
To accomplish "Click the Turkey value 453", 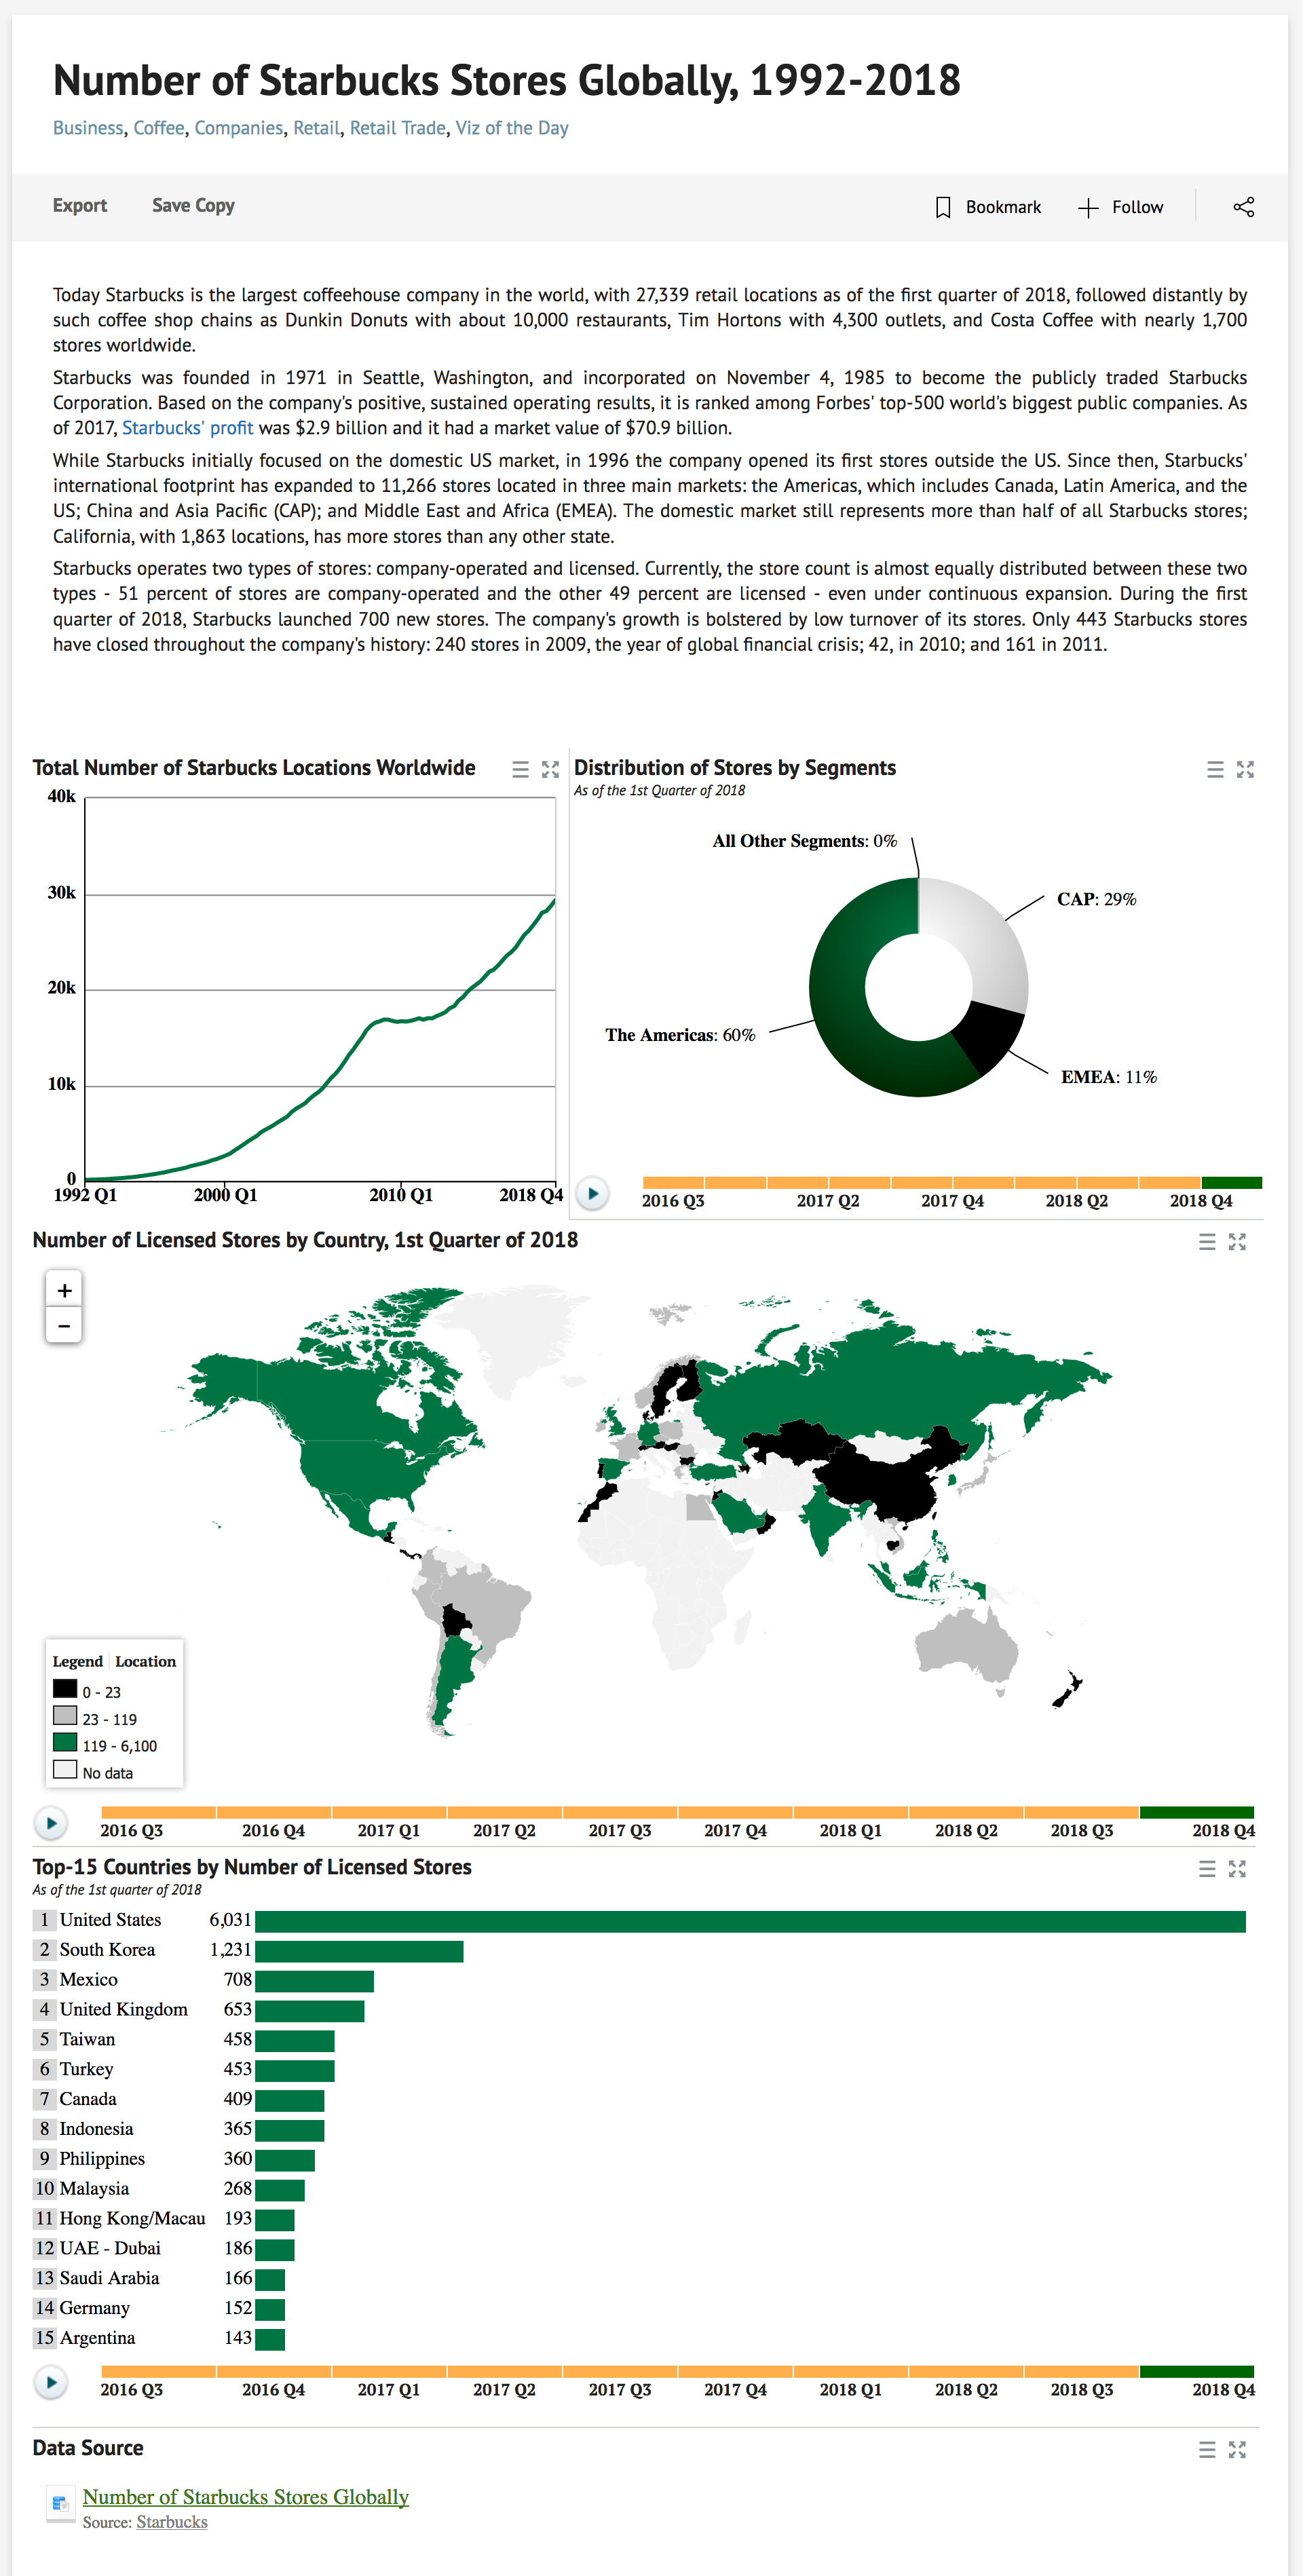I will coord(238,2069).
